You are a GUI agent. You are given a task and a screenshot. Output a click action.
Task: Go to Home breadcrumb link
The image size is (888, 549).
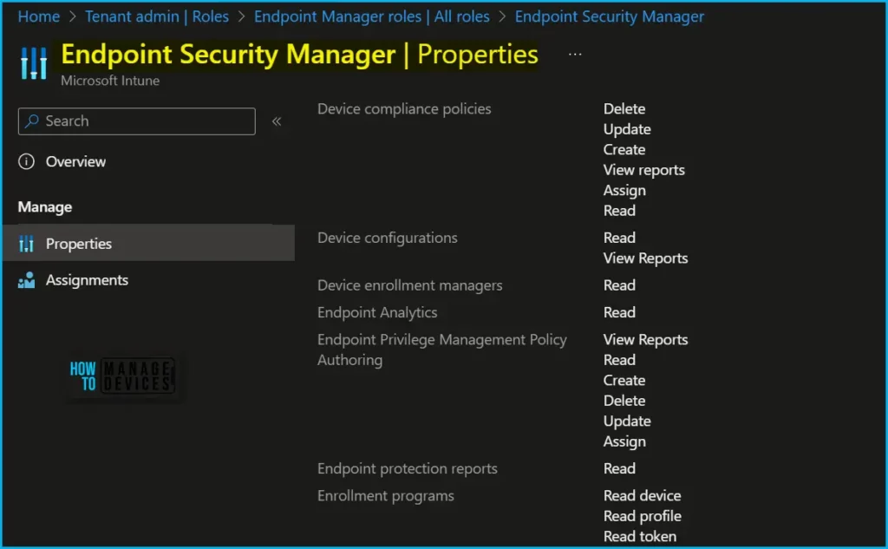click(x=39, y=16)
